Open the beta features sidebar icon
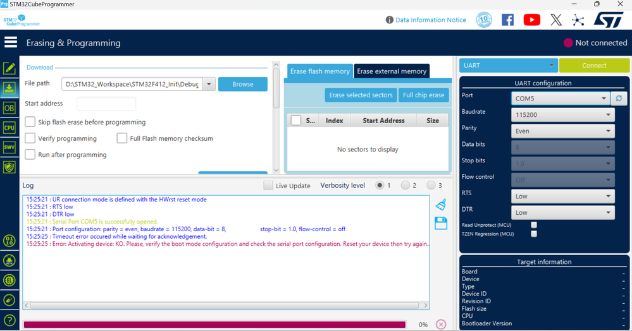This screenshot has height=331, width=632. click(9, 260)
